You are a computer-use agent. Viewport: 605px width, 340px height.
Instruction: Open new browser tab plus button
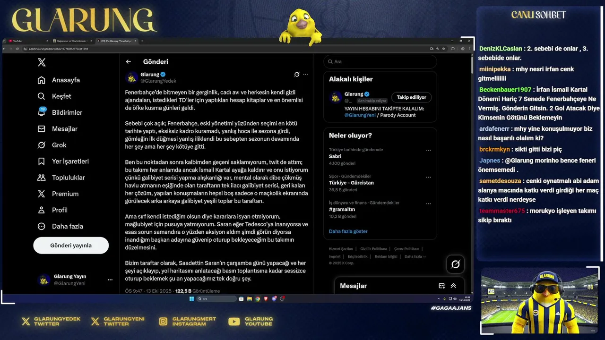[142, 41]
